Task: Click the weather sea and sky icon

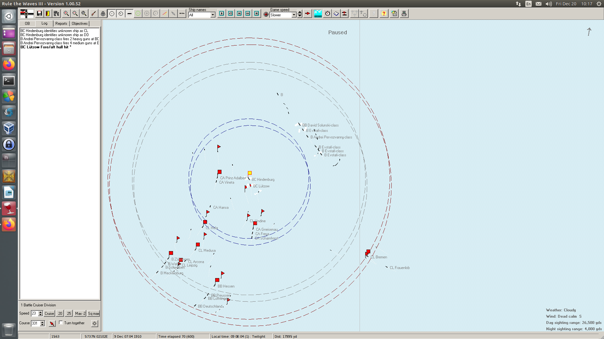Action: (x=318, y=13)
